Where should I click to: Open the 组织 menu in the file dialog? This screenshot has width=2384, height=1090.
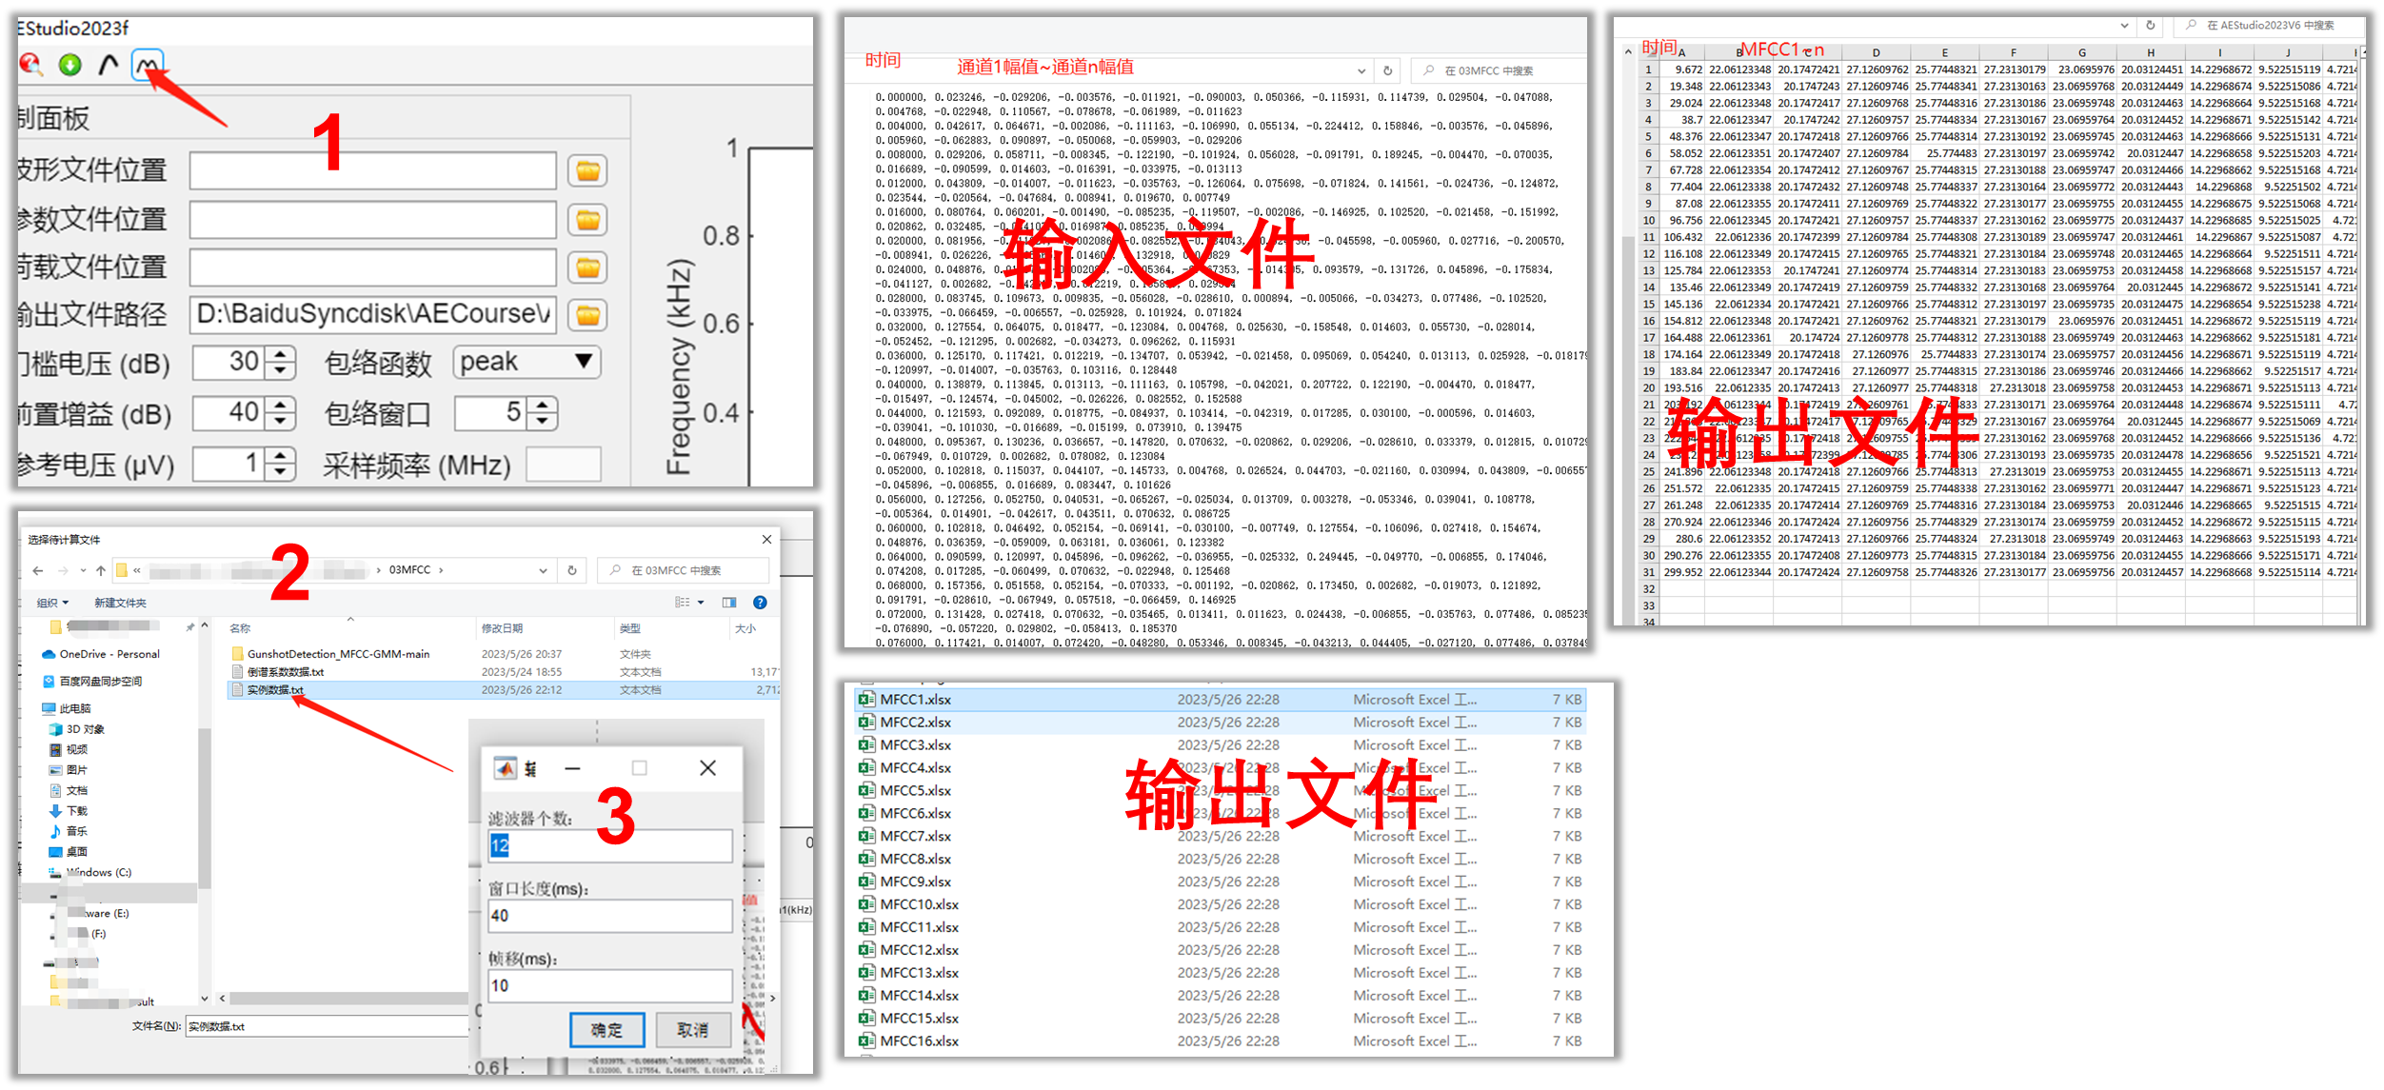coord(50,604)
